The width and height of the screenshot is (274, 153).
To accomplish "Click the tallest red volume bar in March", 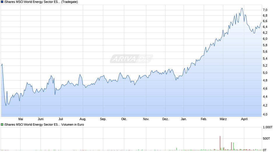I will pos(220,143).
